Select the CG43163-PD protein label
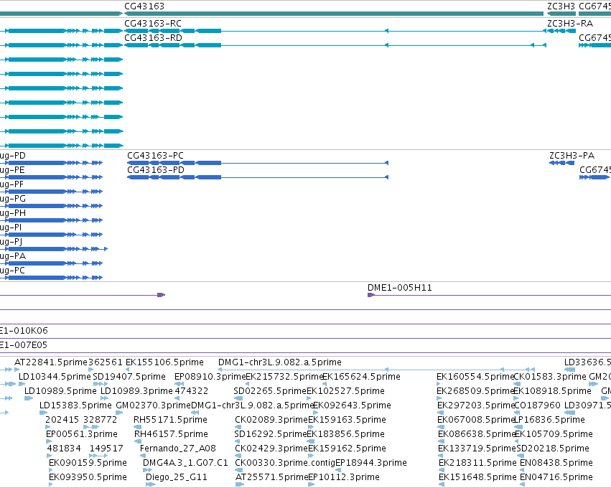611x488 pixels. point(156,170)
